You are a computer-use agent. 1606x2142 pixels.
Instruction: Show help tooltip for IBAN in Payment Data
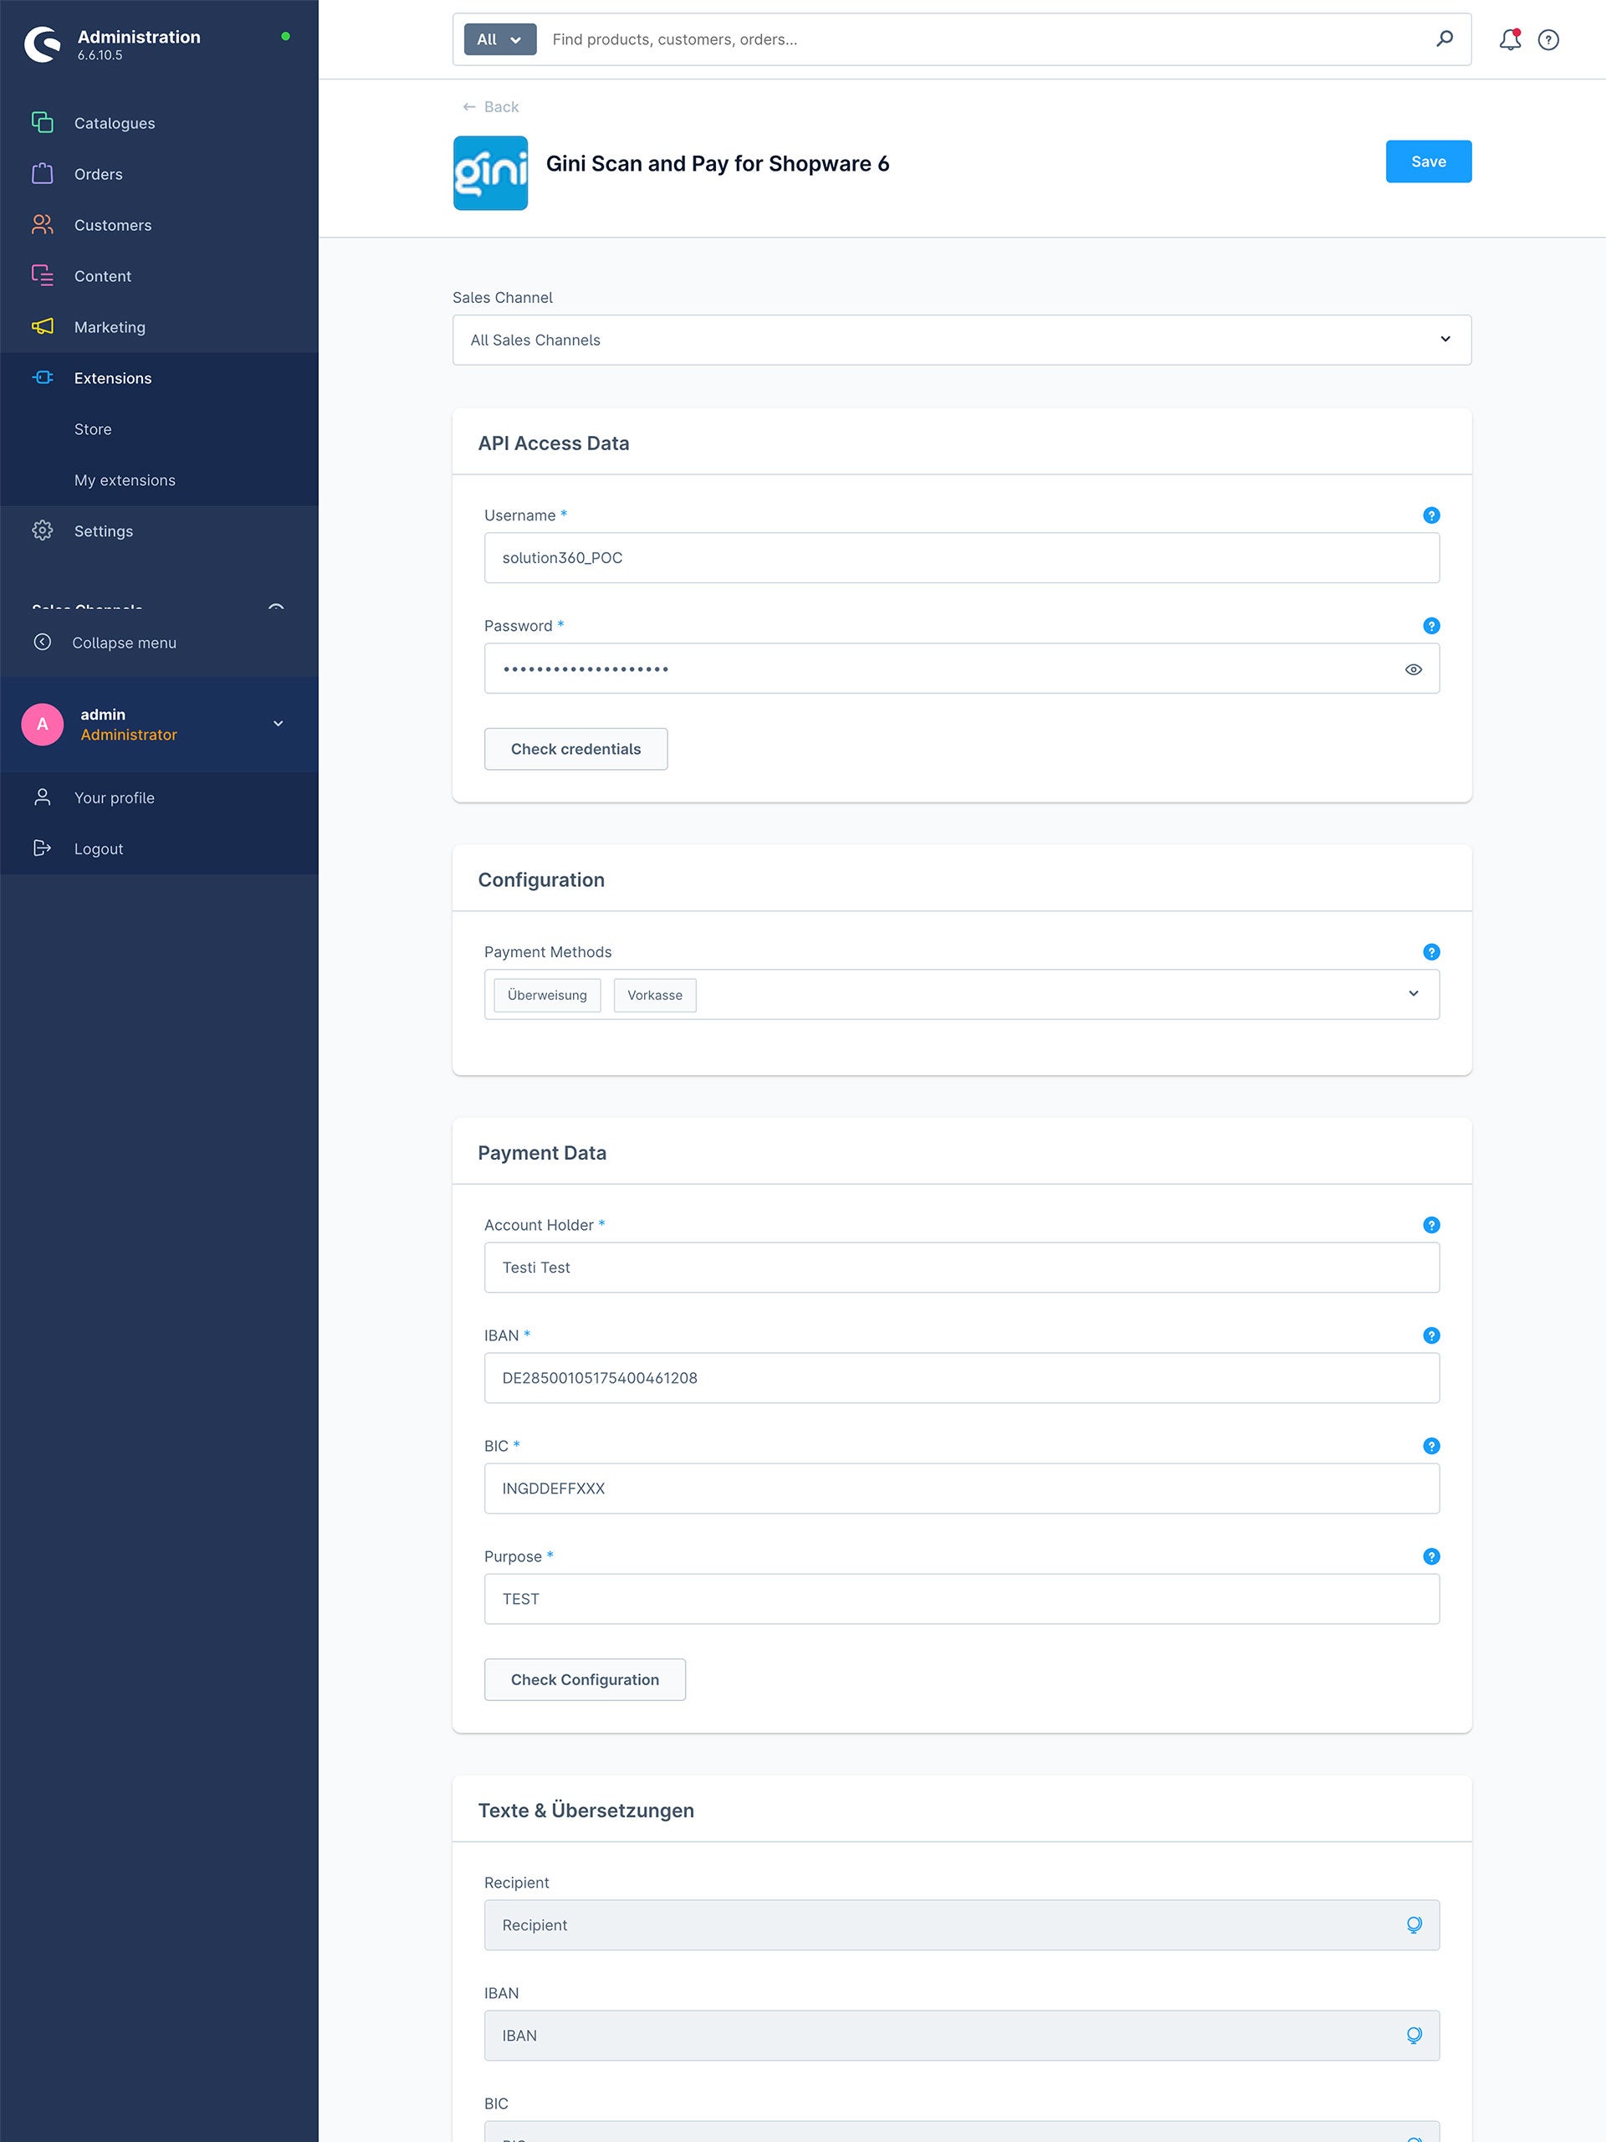[1431, 1335]
